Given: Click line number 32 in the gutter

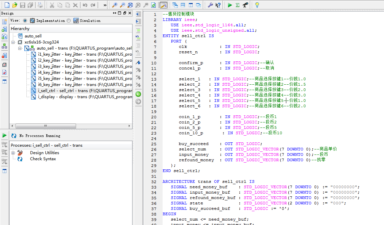Looking at the screenshot, I should coord(153,182).
